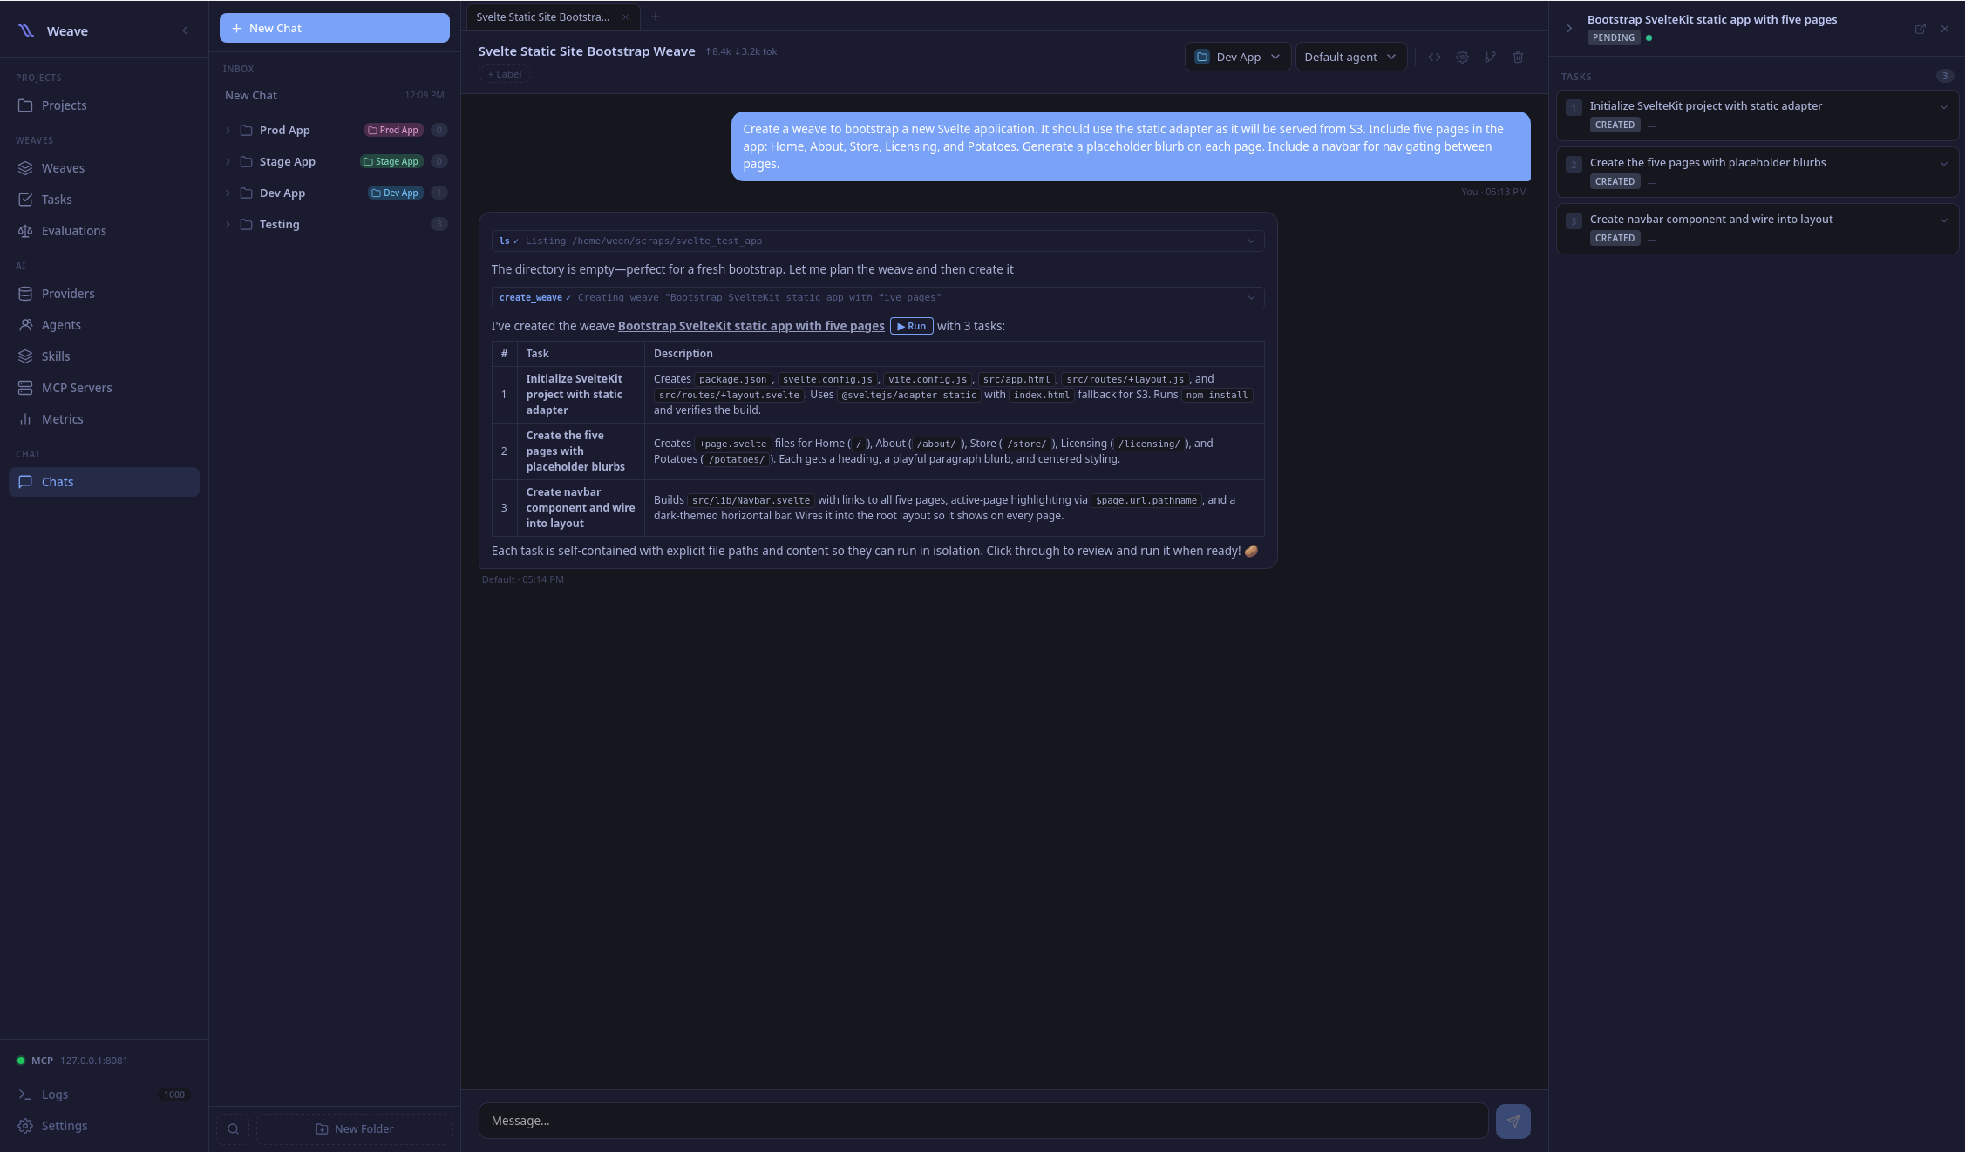
Task: Delete the chat with trash icon
Action: tap(1518, 57)
